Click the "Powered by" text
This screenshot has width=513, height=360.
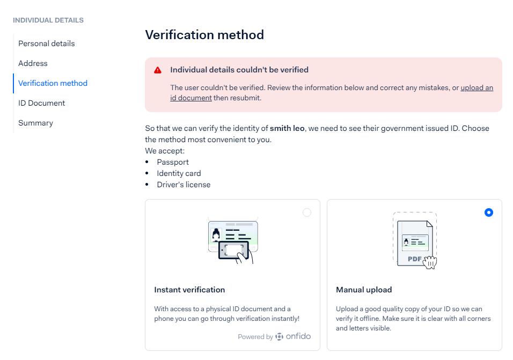pyautogui.click(x=255, y=337)
